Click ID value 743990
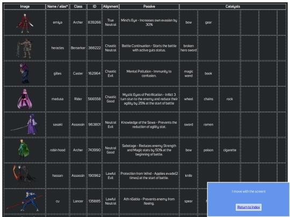 coord(95,150)
